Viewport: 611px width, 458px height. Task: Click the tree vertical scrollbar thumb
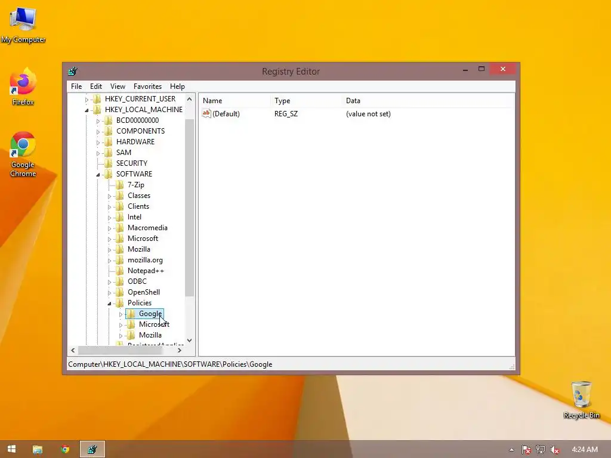[x=189, y=208]
